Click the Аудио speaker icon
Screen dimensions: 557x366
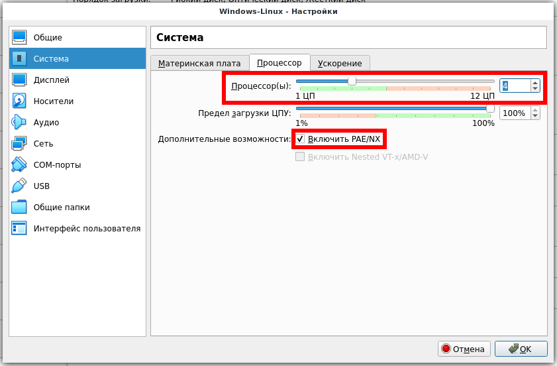[19, 123]
